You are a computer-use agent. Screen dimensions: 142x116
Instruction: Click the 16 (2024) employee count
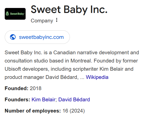pyautogui.click(x=74, y=111)
